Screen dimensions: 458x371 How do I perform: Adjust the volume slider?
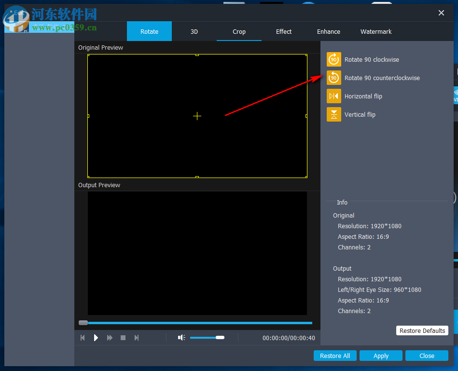pos(207,337)
